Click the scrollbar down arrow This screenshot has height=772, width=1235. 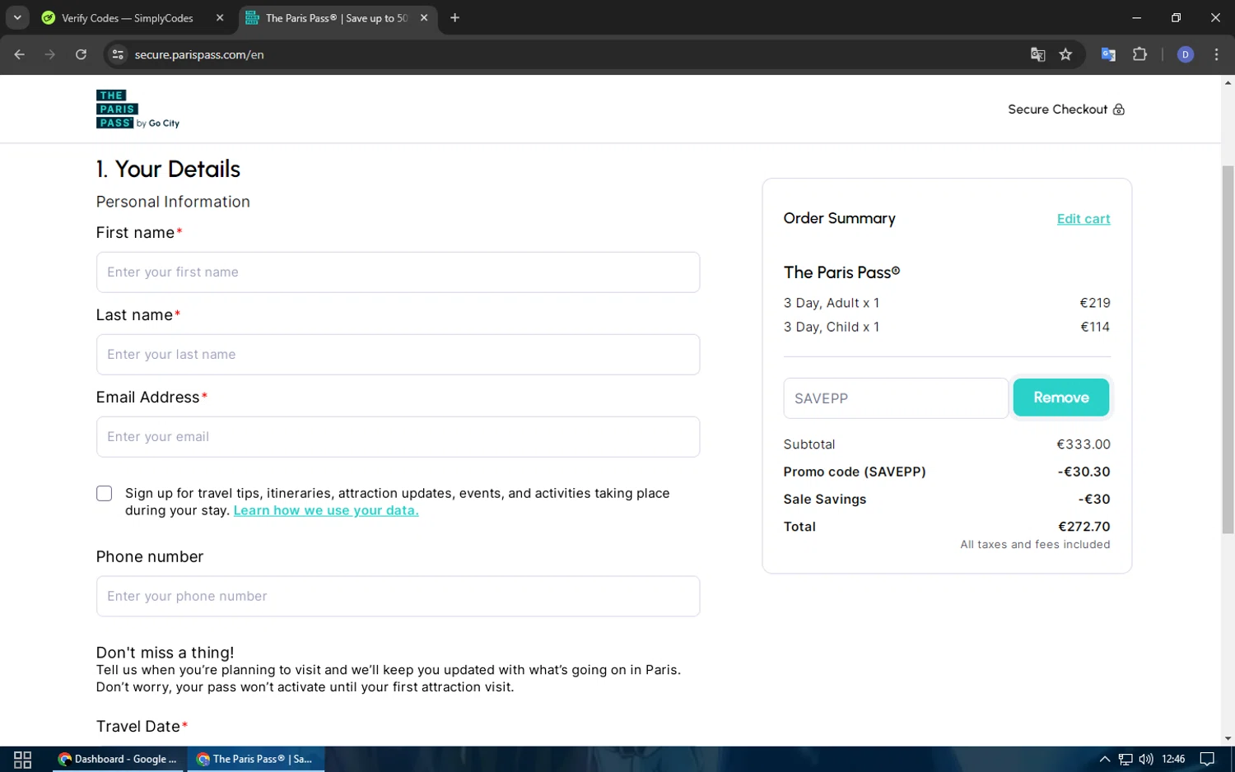coord(1228,738)
